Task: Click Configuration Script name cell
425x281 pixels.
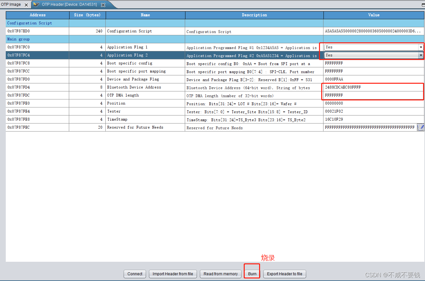Action: [x=145, y=31]
